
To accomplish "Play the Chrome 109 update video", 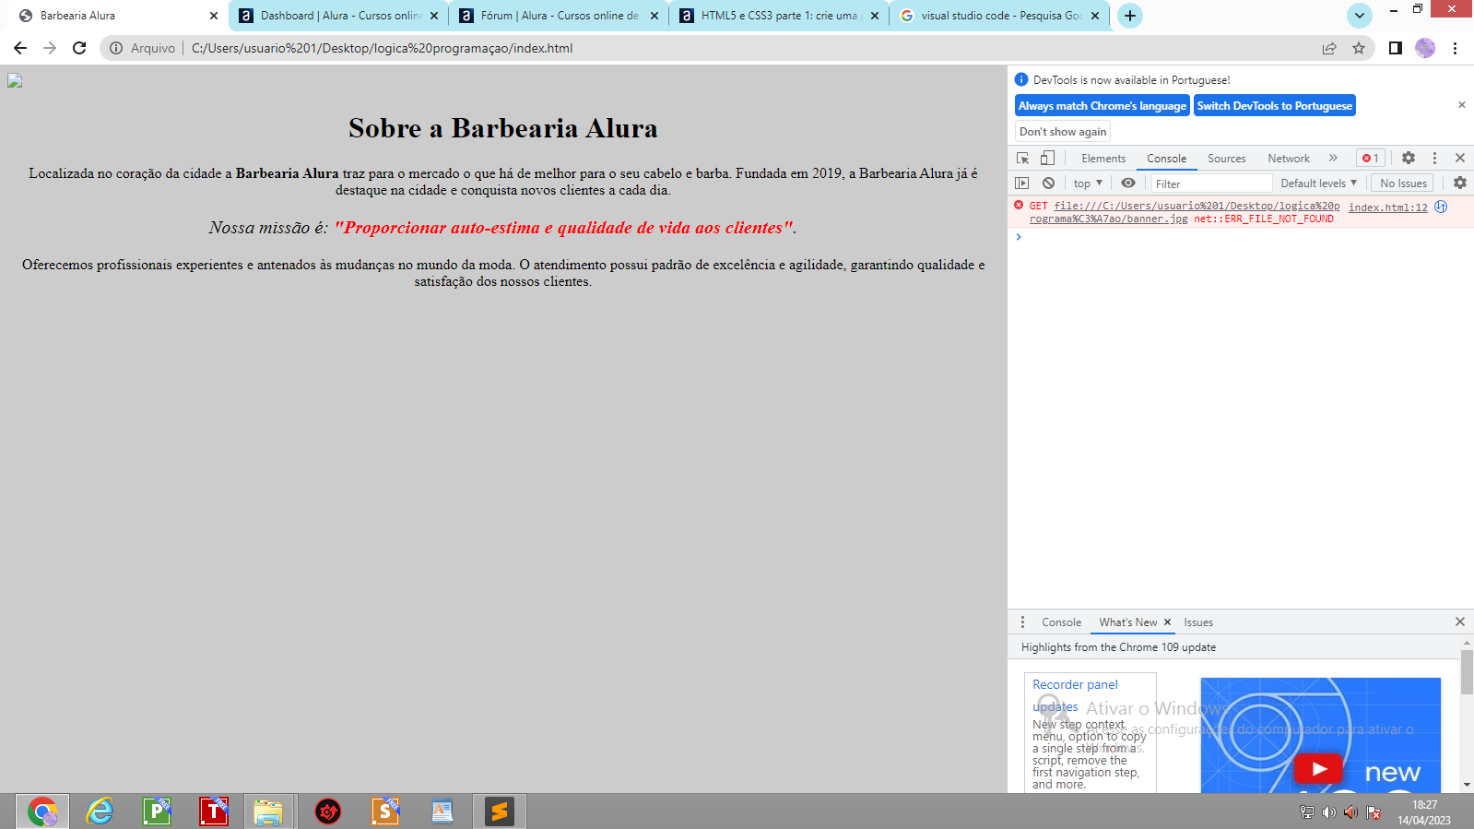I will pos(1318,768).
